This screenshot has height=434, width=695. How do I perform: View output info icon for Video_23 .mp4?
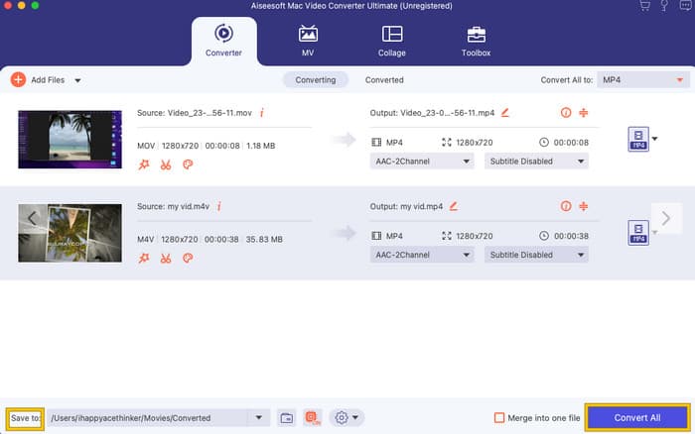(566, 113)
